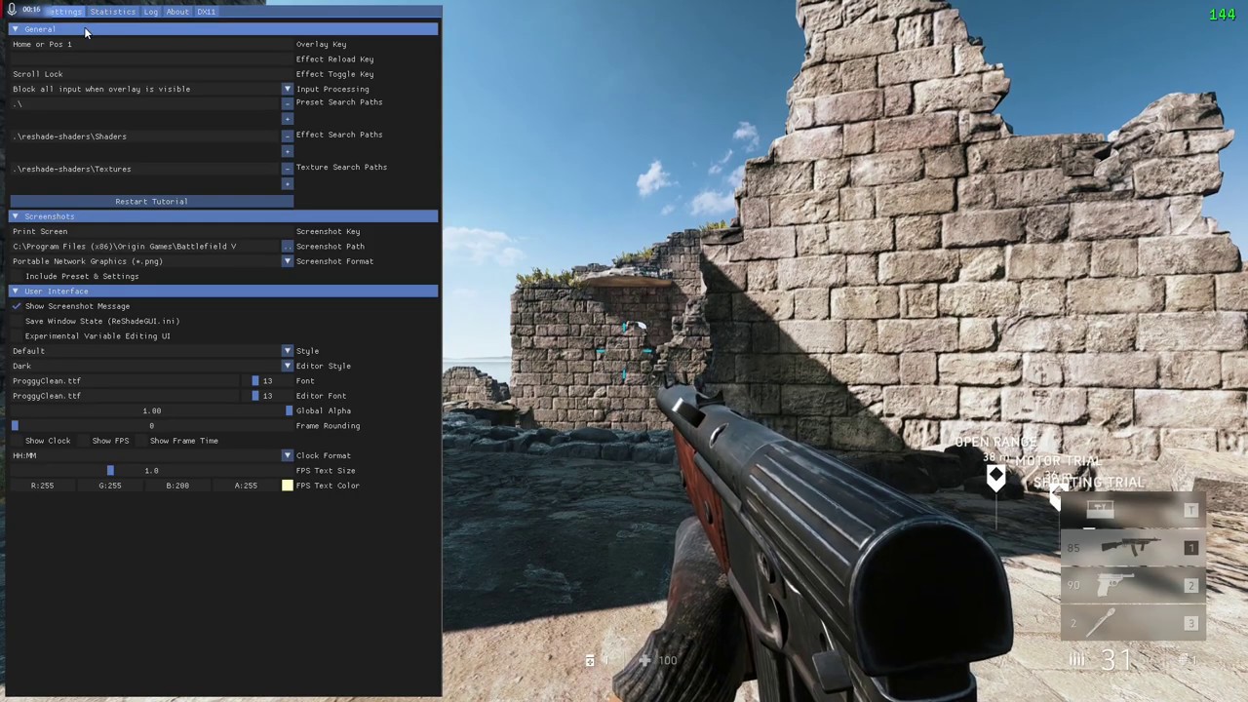The image size is (1248, 702).
Task: Remove the reshade-shaders\Textures texture path
Action: 287,169
